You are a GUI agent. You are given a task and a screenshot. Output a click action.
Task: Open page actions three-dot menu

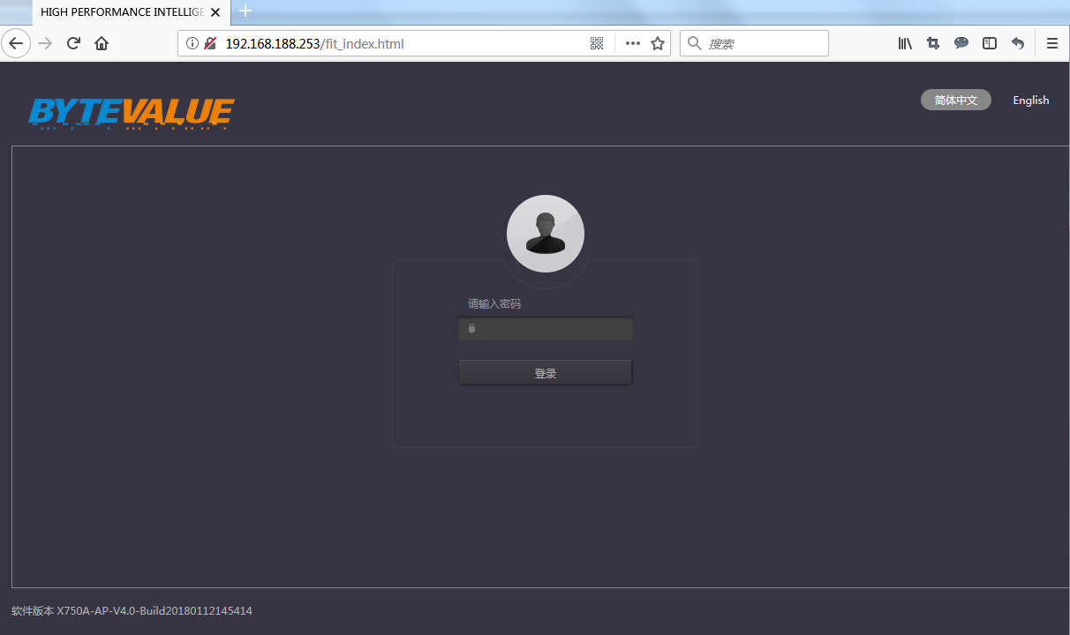click(x=633, y=43)
